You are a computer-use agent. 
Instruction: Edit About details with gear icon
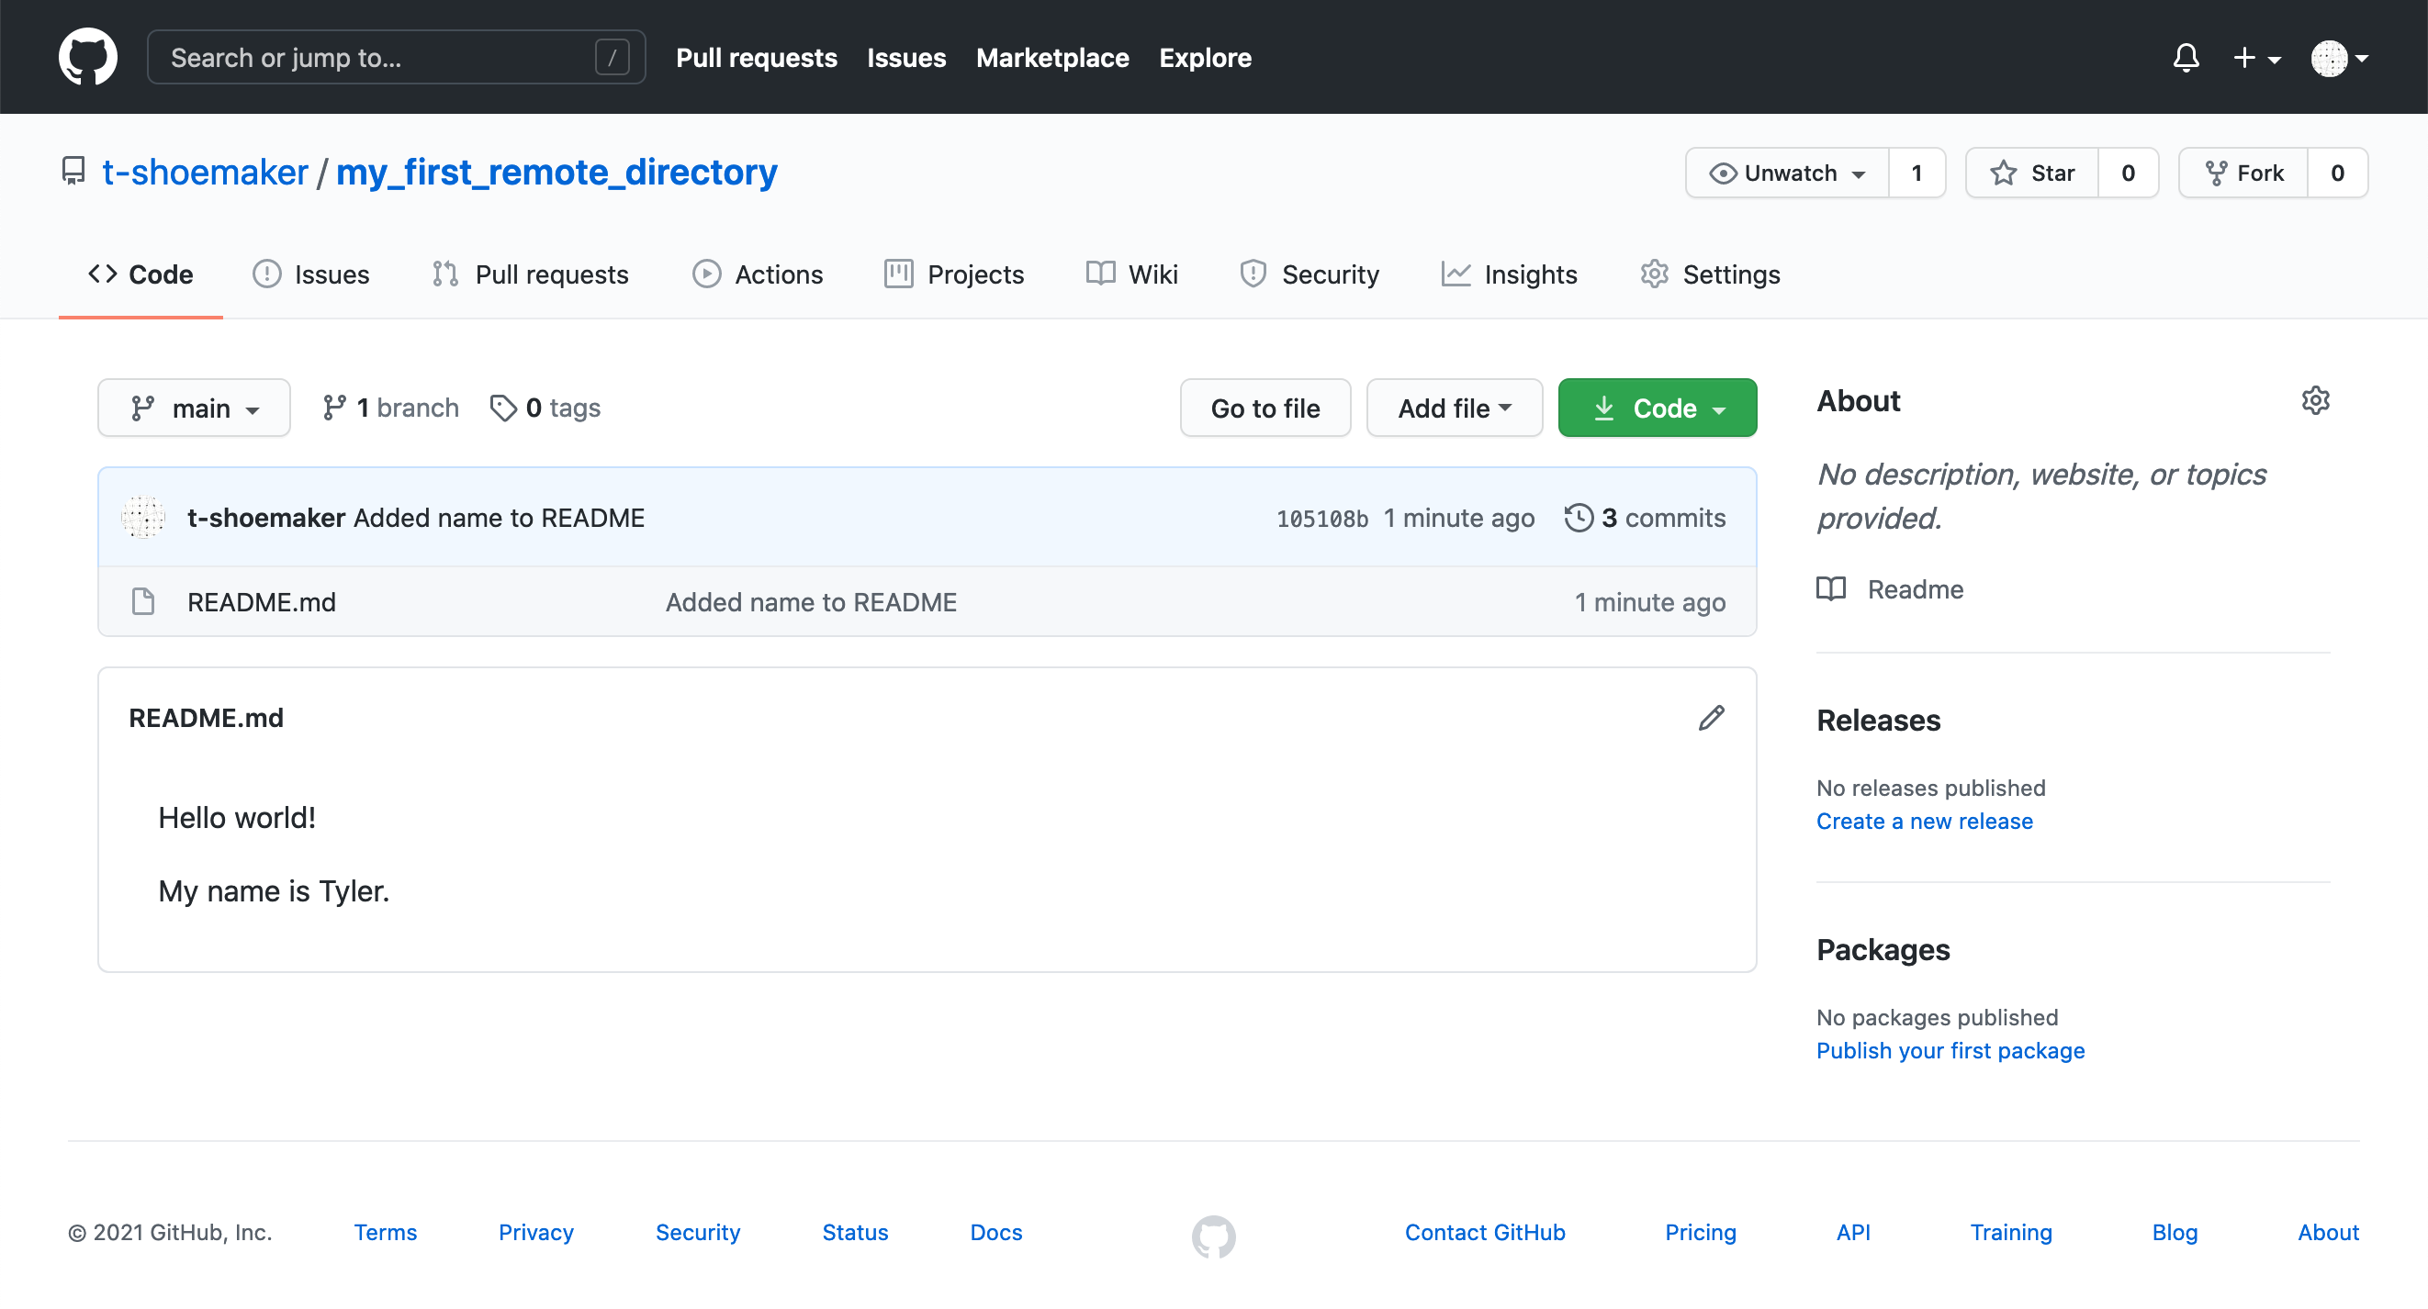tap(2315, 400)
